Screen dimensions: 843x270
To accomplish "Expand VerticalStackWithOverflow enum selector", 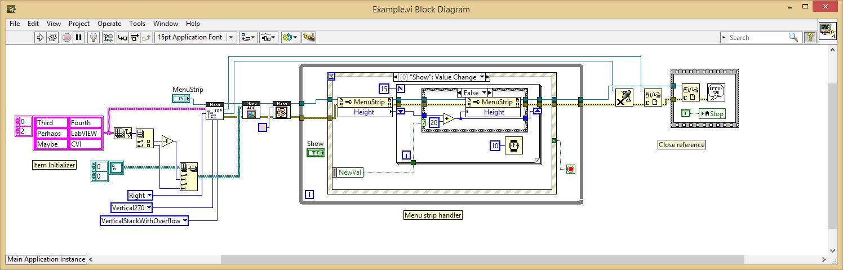I will (144, 221).
